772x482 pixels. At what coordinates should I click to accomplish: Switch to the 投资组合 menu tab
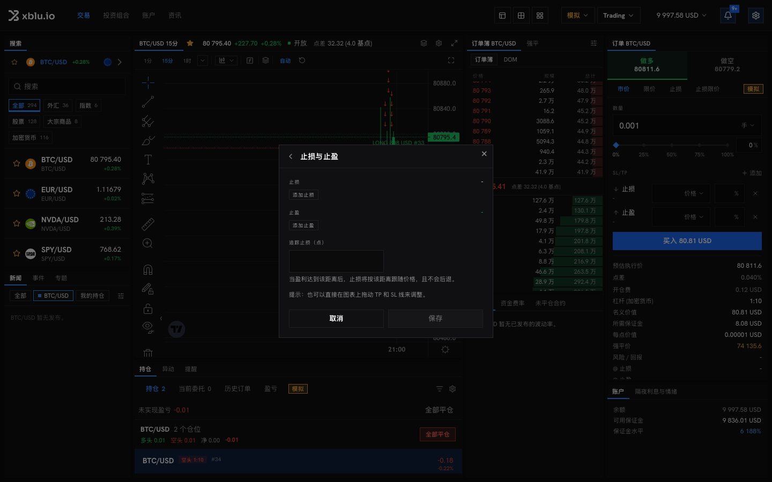pos(116,16)
